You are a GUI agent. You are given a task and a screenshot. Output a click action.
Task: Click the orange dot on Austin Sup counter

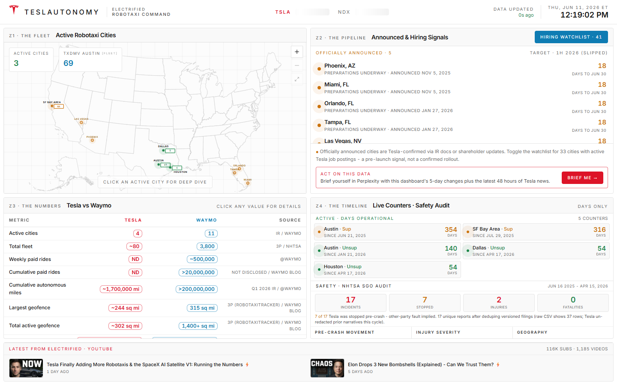pos(319,232)
